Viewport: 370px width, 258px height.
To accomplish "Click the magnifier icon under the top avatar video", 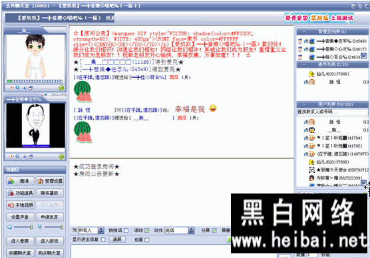I will (x=18, y=88).
